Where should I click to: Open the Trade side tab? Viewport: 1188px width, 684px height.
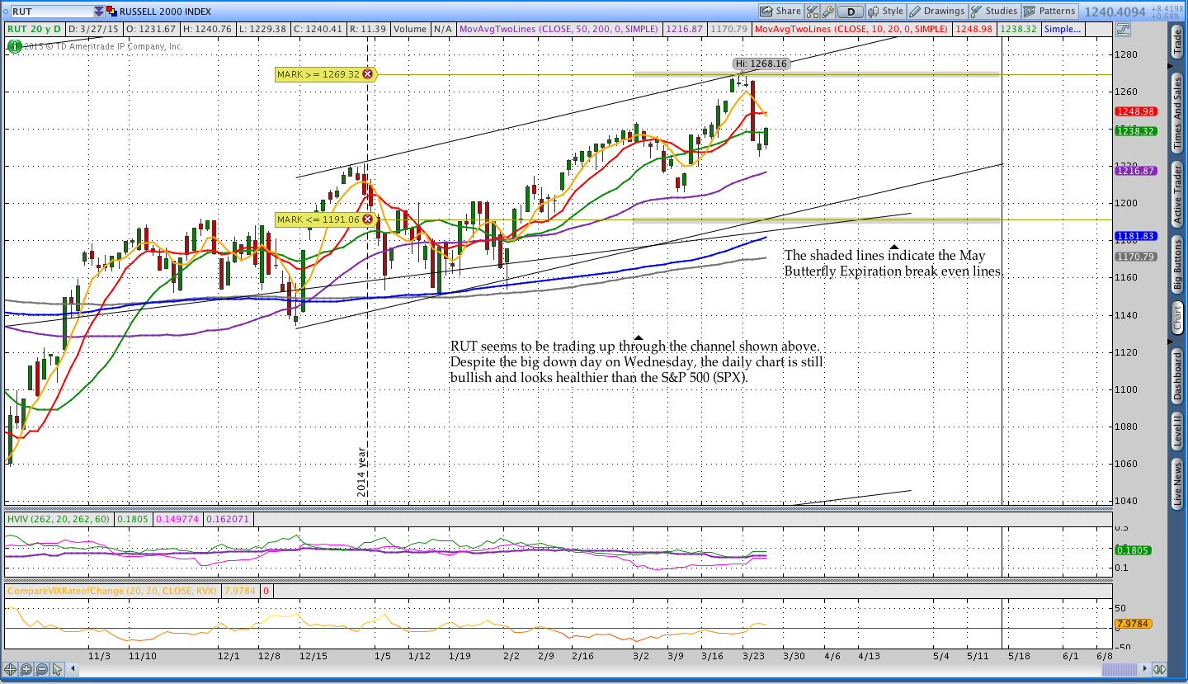click(1177, 43)
